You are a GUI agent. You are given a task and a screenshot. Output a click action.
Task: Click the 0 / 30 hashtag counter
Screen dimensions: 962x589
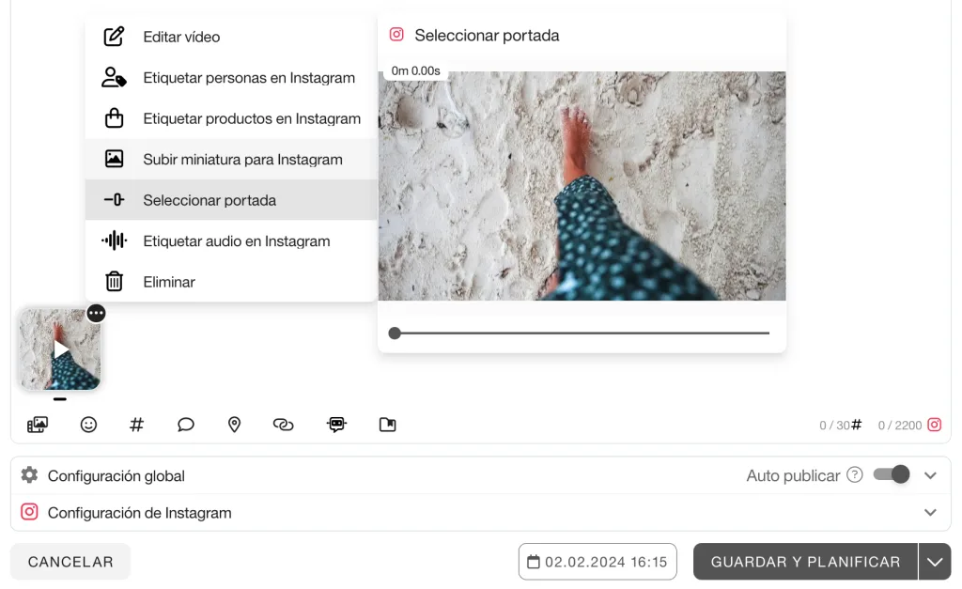tap(834, 426)
